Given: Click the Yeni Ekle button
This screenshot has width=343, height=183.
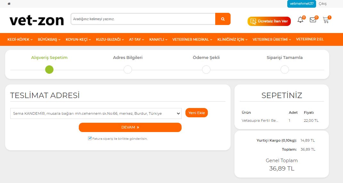Looking at the screenshot, I should tap(196, 113).
